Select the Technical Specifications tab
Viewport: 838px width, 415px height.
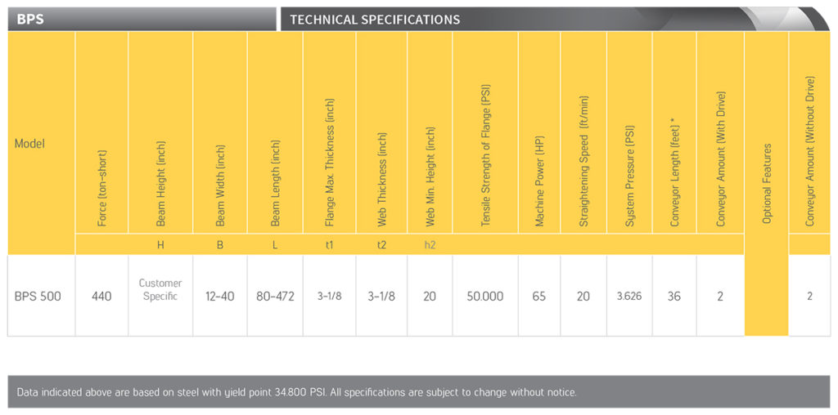[375, 19]
